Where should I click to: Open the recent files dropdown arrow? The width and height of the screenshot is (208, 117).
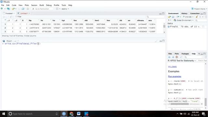pyautogui.click(x=16, y=9)
